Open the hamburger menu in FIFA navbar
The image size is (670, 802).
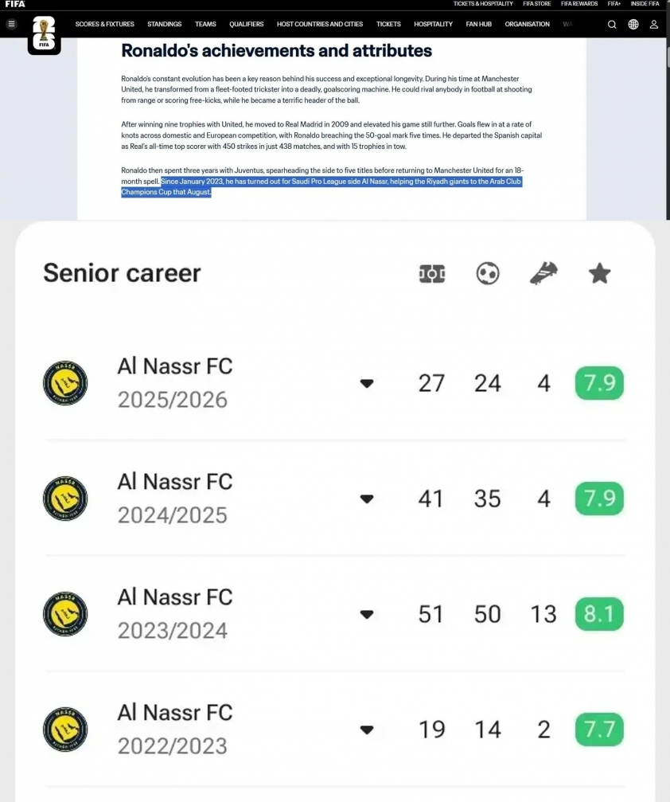point(11,24)
